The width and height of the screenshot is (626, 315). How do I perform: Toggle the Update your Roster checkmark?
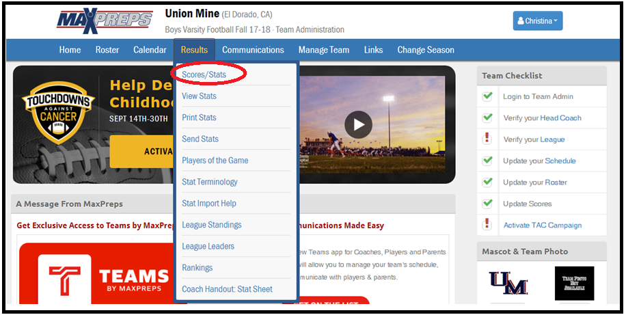tap(487, 182)
